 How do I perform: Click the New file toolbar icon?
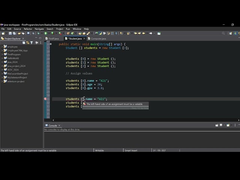pyautogui.click(x=3, y=33)
